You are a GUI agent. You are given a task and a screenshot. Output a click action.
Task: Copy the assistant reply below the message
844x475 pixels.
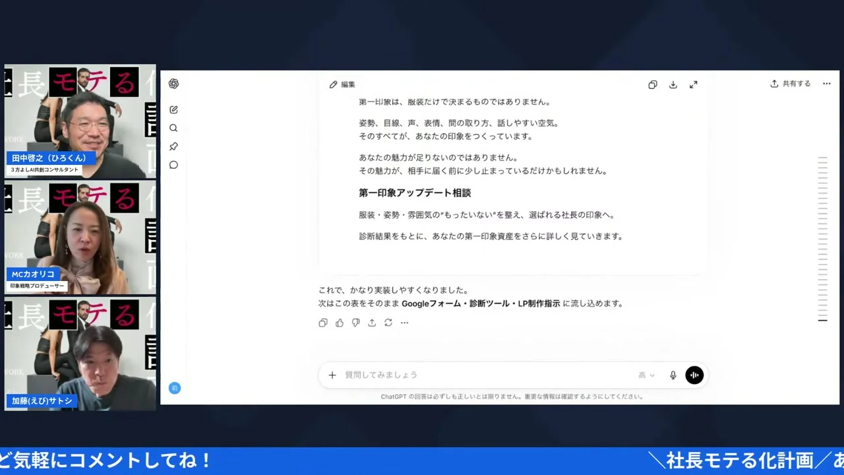point(323,323)
